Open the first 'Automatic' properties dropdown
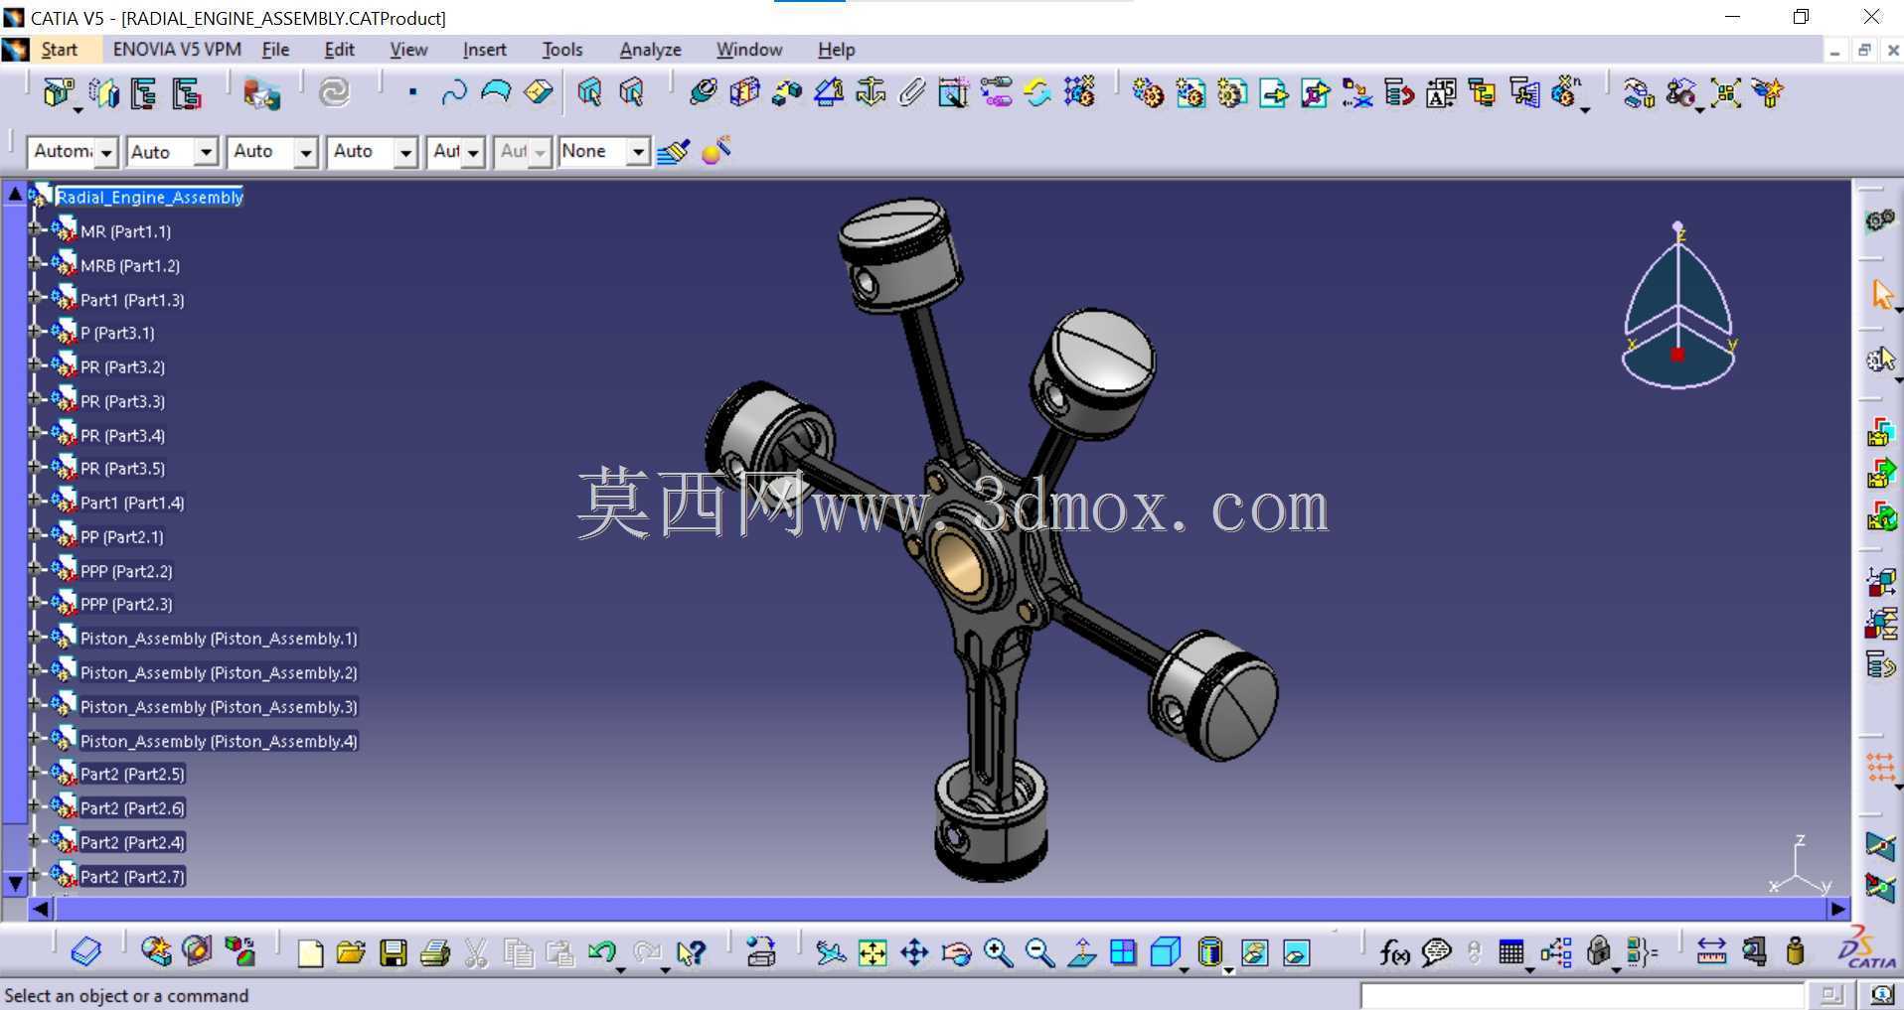The height and width of the screenshot is (1010, 1904). 106,152
